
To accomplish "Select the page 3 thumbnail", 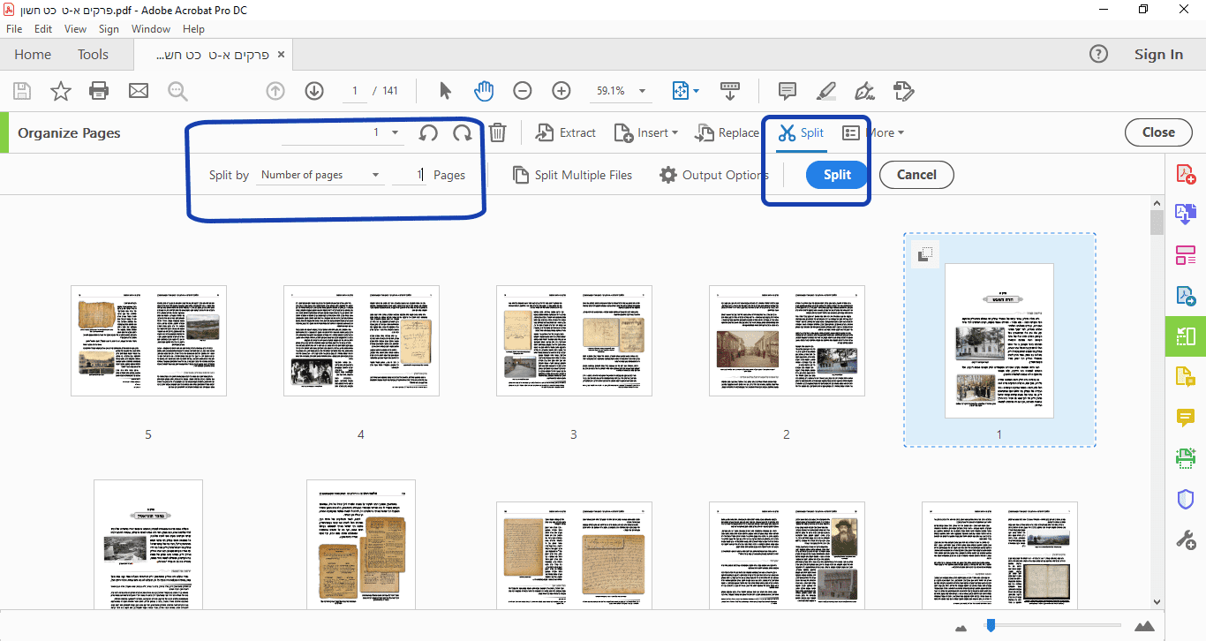I will click(x=574, y=341).
